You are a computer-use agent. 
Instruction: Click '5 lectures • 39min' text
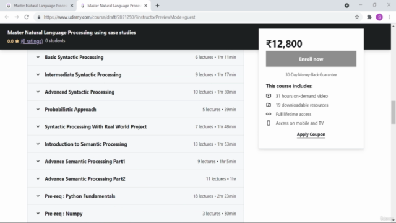(219, 110)
